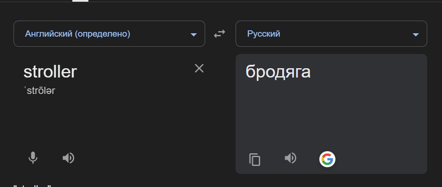Viewport: 442px width, 187px height.
Task: Place the cursor in the word stroller
Action: pos(50,72)
